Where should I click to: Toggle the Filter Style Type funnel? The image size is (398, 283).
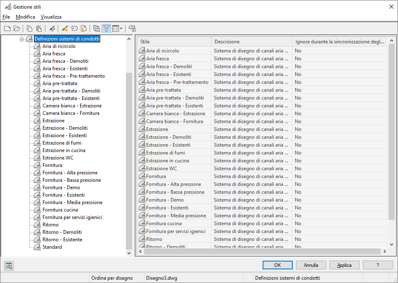click(107, 29)
